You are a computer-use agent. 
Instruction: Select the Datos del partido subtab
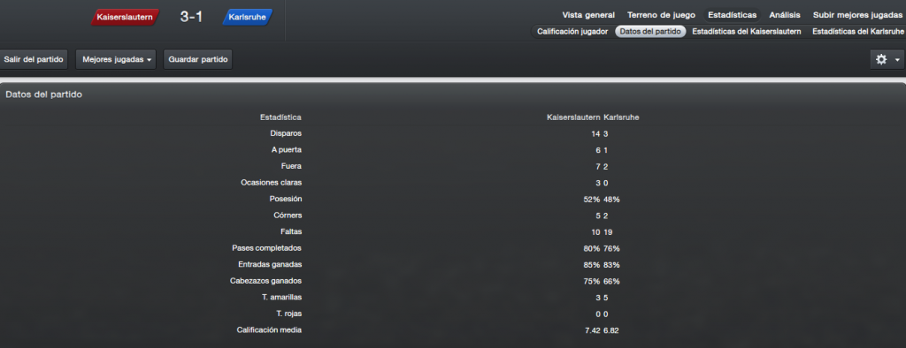(x=650, y=32)
